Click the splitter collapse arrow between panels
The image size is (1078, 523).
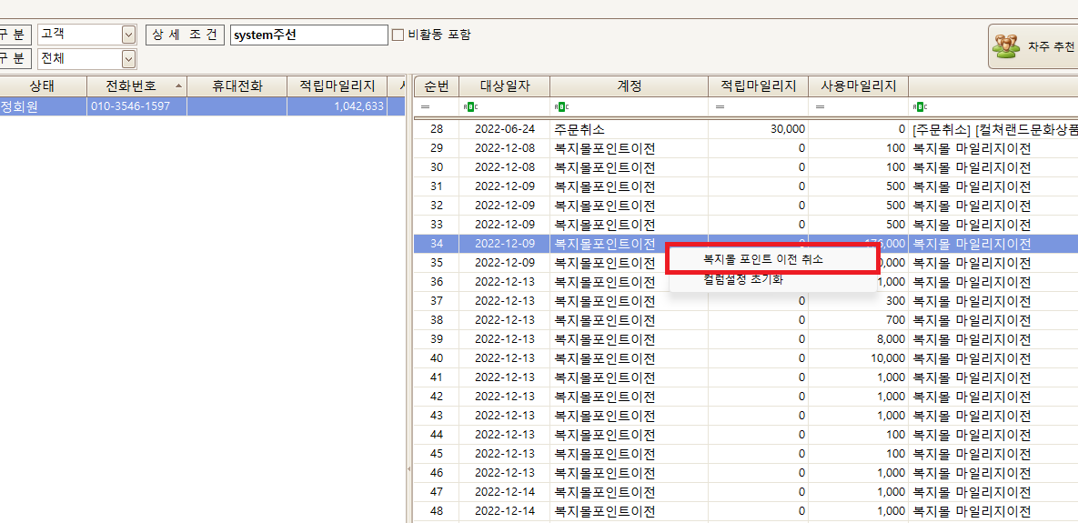click(408, 468)
